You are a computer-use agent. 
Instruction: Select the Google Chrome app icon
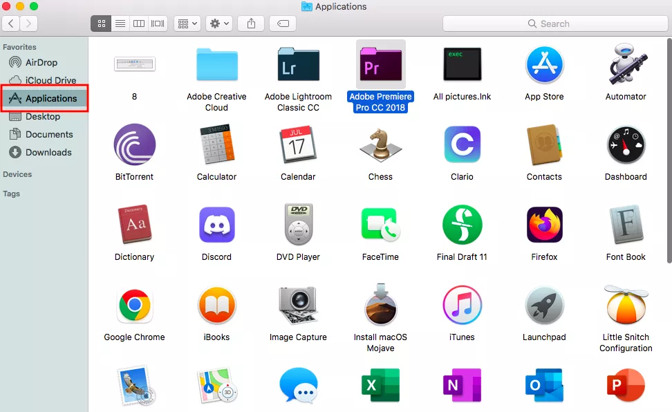(135, 306)
